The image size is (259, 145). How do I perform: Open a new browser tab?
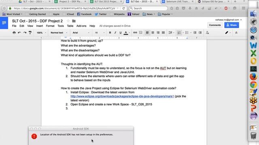point(235,2)
